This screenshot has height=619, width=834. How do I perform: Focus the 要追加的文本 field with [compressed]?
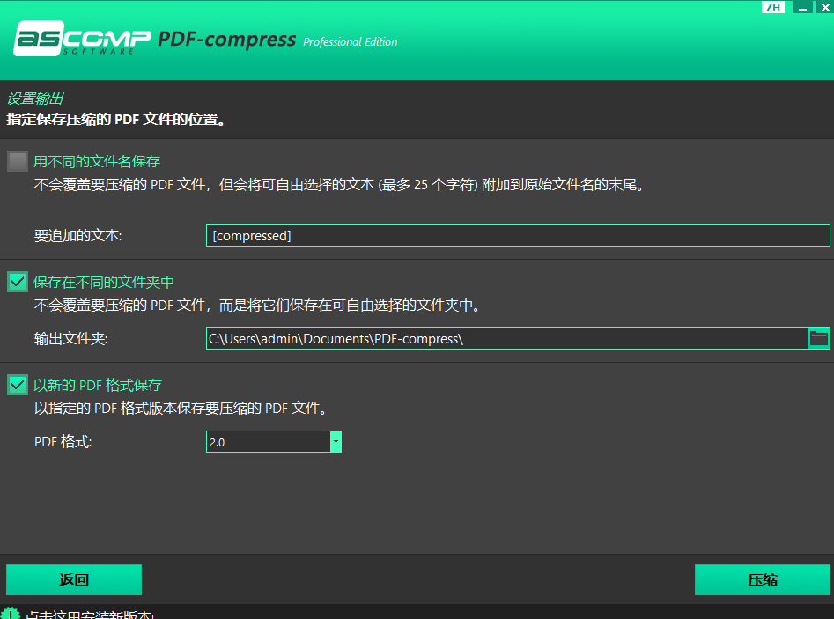tap(517, 235)
